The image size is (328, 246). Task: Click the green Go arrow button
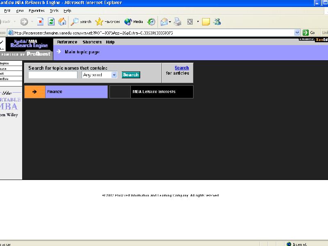[305, 33]
